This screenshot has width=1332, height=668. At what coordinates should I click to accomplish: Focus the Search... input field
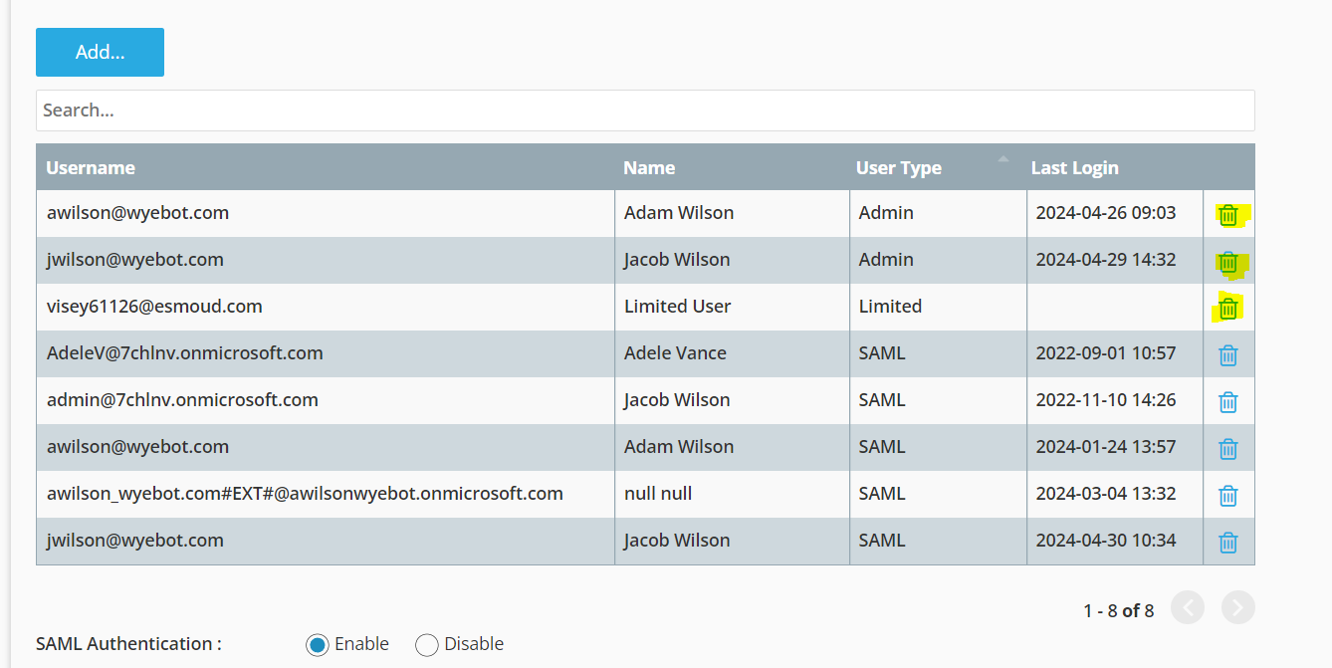tap(645, 111)
